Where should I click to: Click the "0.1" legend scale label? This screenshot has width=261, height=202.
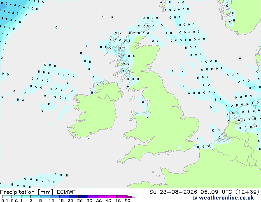[x=5, y=200]
